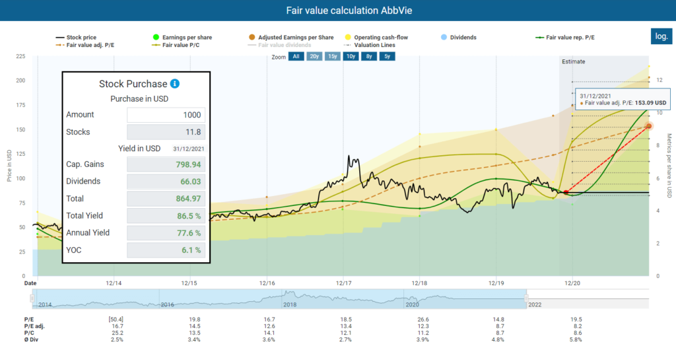
Task: Click the Total Yield value 86.5 %
Action: (x=166, y=216)
